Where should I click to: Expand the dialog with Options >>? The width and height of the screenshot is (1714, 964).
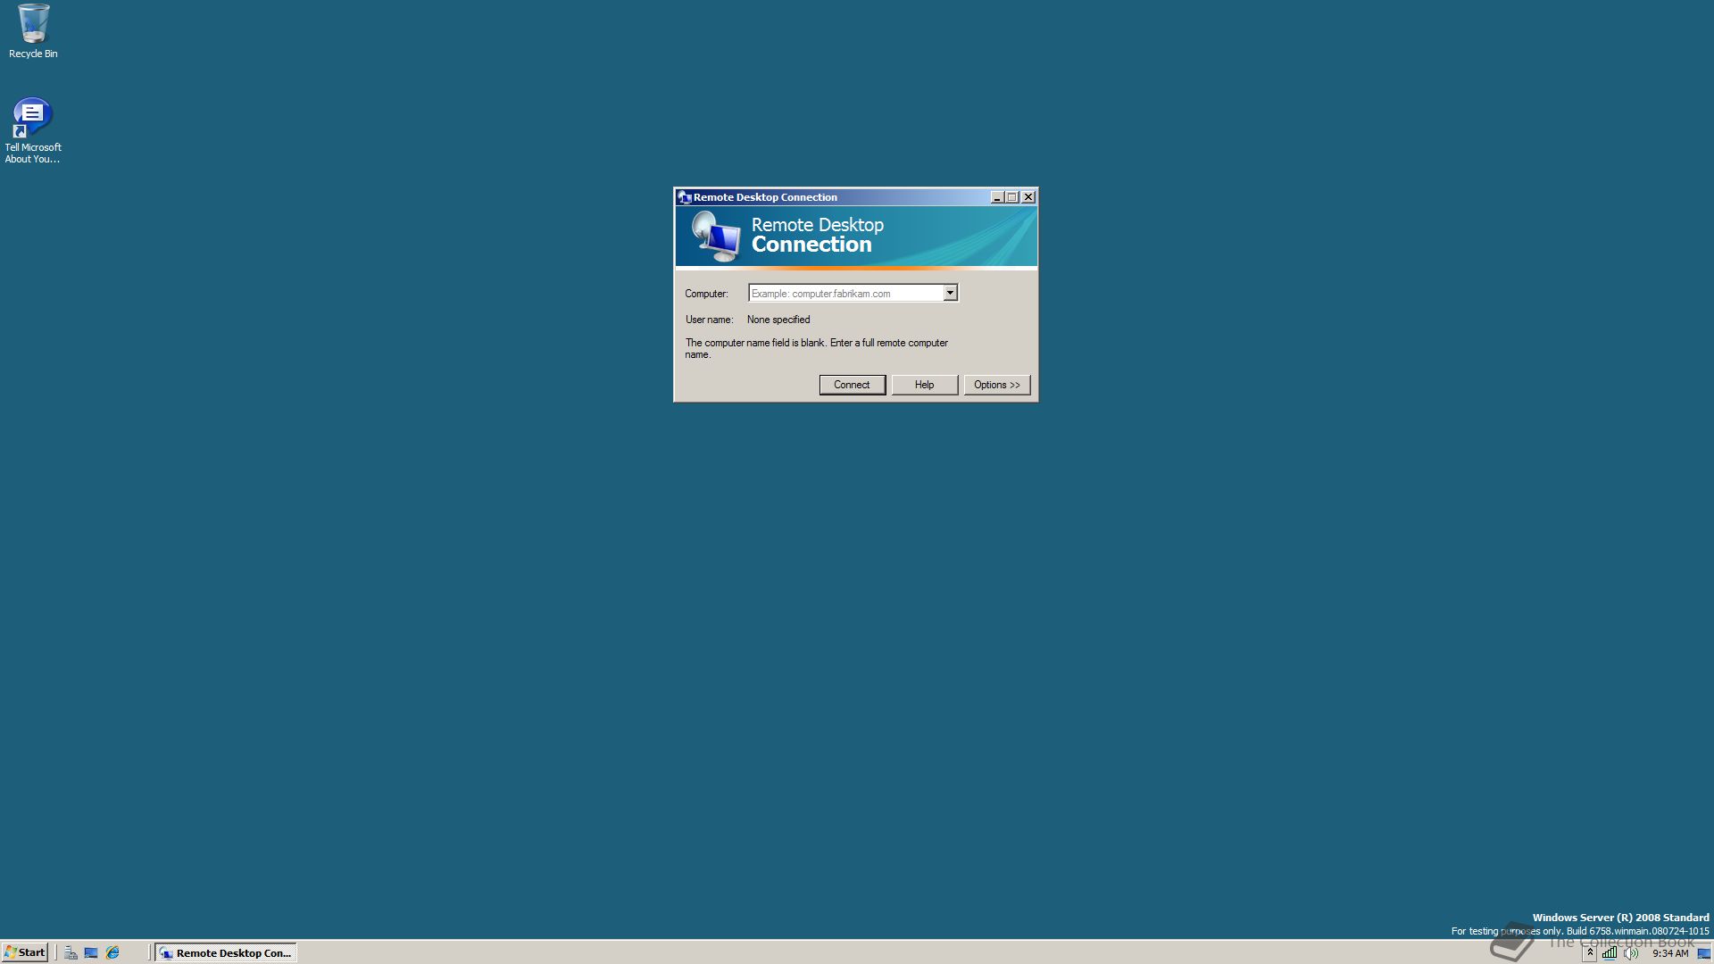pyautogui.click(x=996, y=385)
